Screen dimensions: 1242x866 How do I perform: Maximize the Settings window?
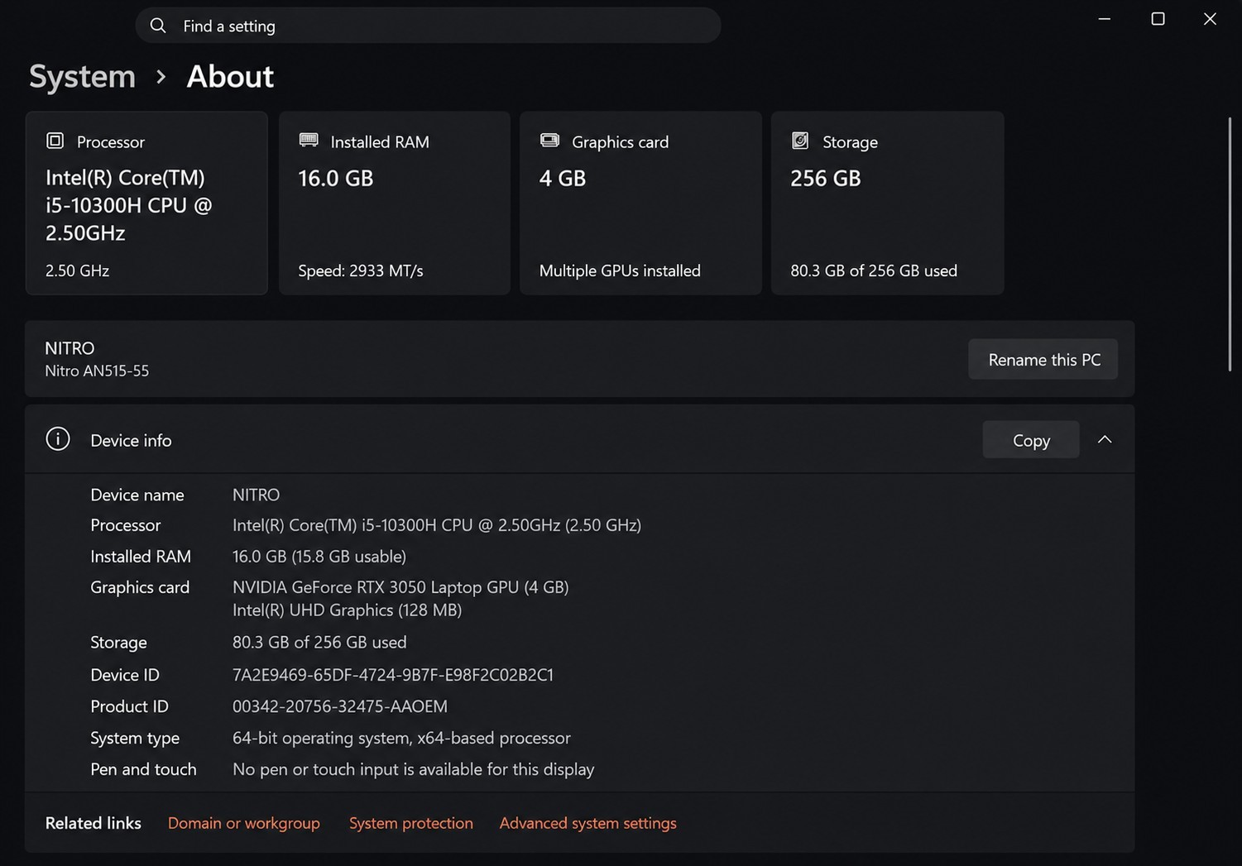pos(1158,19)
